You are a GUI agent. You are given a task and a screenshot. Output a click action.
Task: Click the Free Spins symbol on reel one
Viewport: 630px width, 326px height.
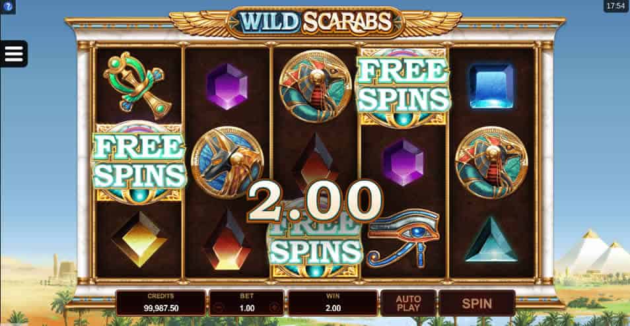pos(139,162)
